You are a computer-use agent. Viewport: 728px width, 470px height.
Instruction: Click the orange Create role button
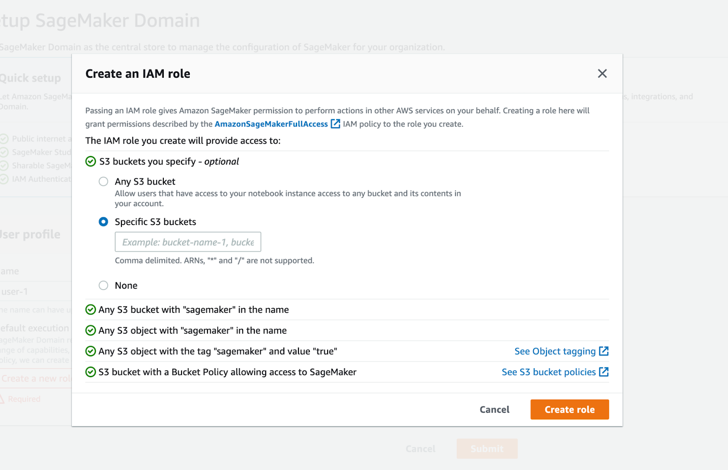[x=569, y=410]
